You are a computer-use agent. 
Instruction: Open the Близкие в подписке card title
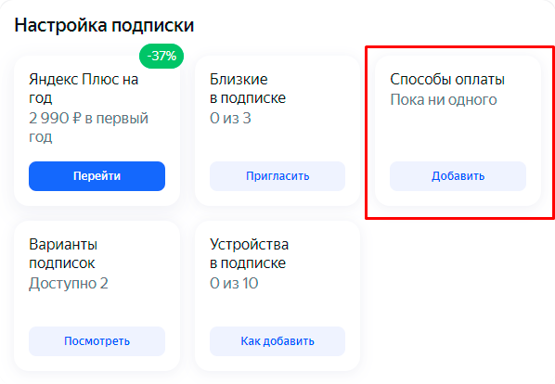[248, 88]
